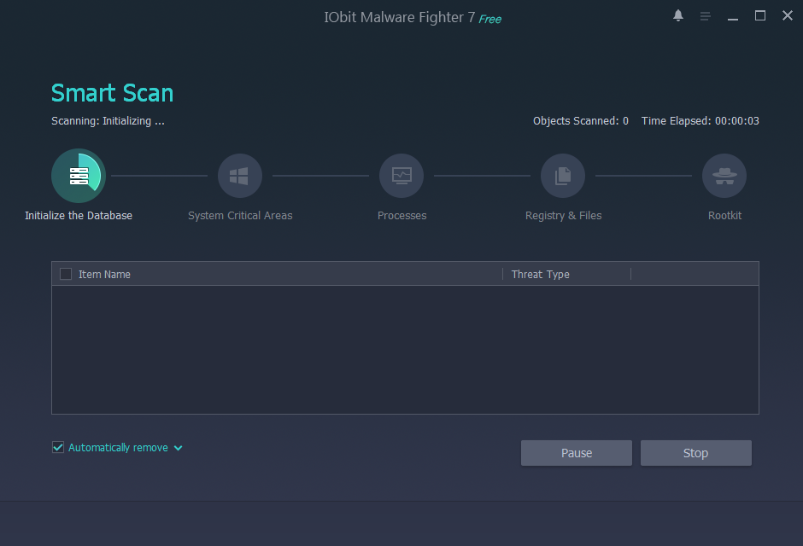The height and width of the screenshot is (546, 803).
Task: Sort by the Threat Type column header
Action: click(540, 275)
